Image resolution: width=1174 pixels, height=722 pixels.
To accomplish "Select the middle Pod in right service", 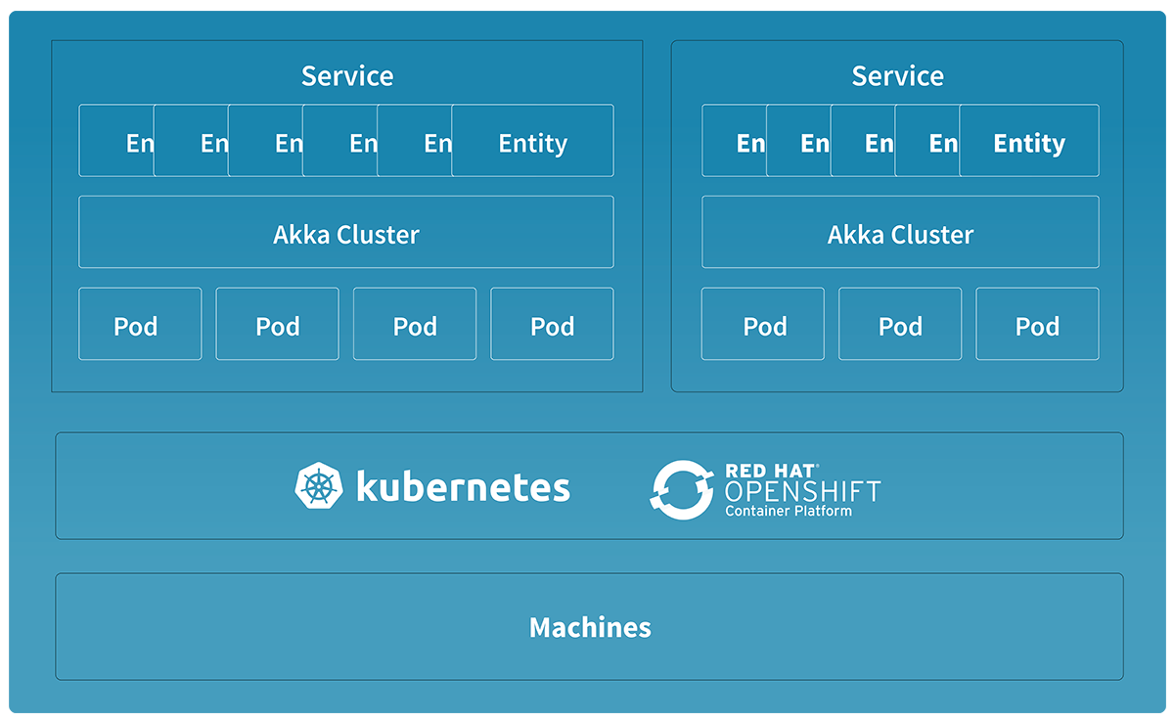I will pos(900,324).
